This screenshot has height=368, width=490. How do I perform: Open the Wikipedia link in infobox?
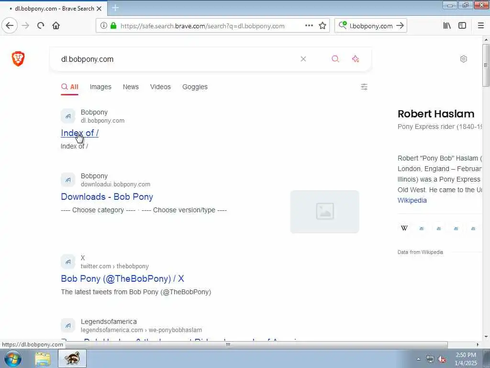412,200
